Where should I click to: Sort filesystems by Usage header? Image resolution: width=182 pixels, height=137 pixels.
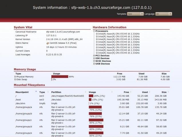click(x=92, y=92)
